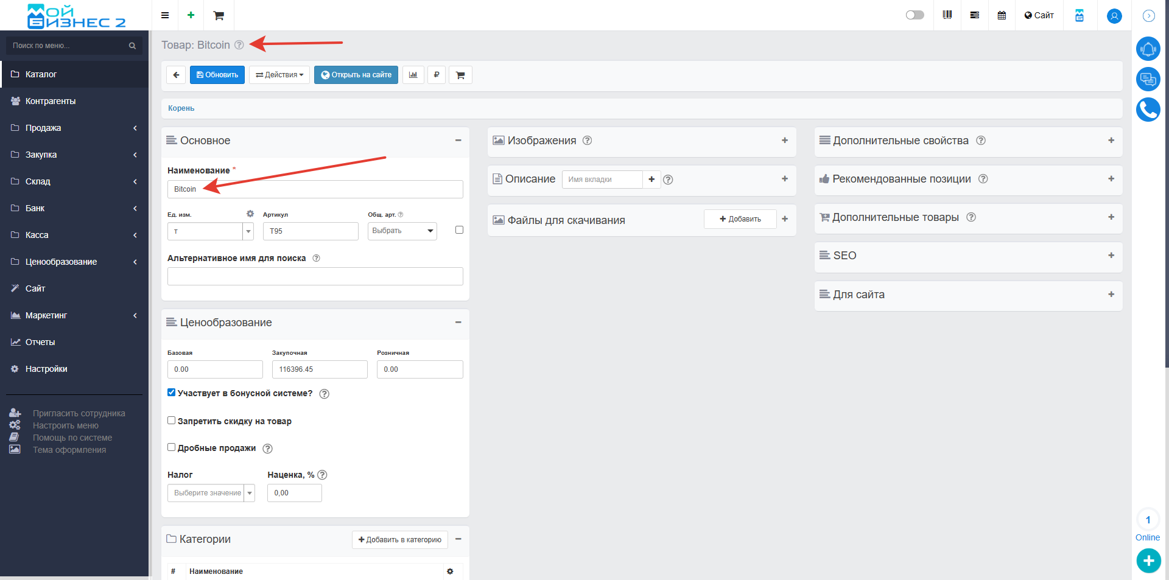
Task: Open Контрагенты in the sidebar
Action: (74, 101)
